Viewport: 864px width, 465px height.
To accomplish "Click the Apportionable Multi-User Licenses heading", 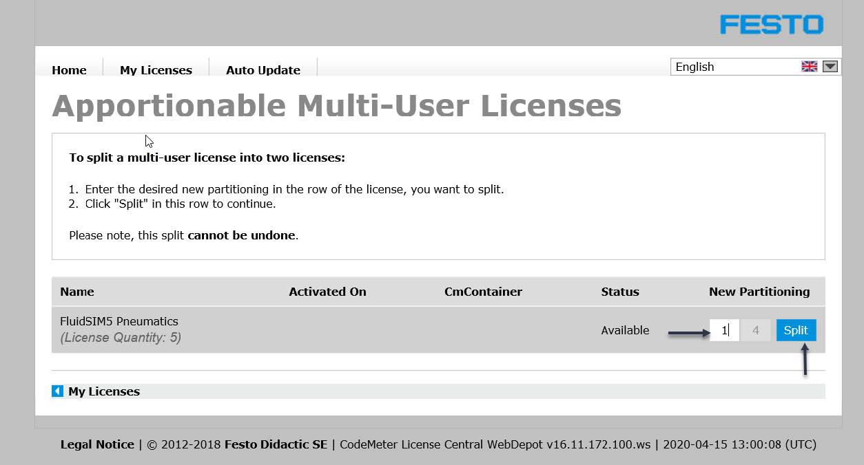I will point(337,106).
